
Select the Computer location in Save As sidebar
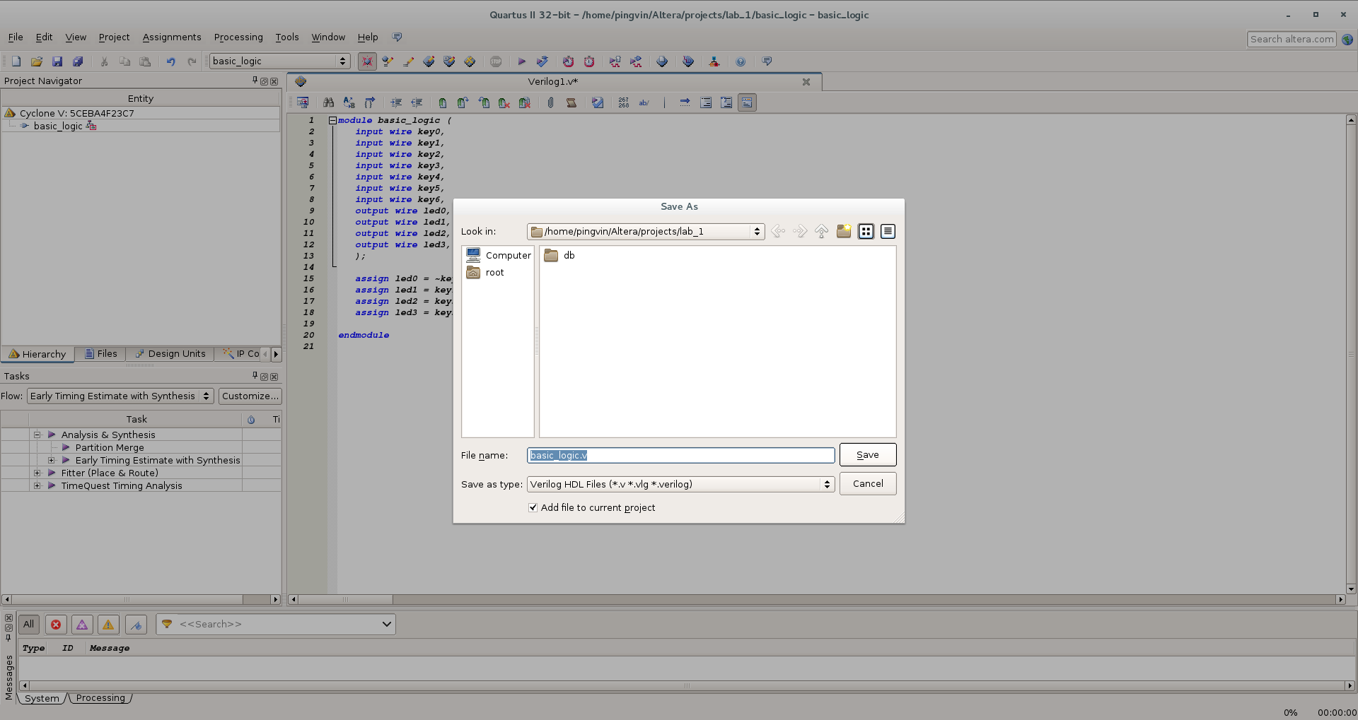point(499,255)
